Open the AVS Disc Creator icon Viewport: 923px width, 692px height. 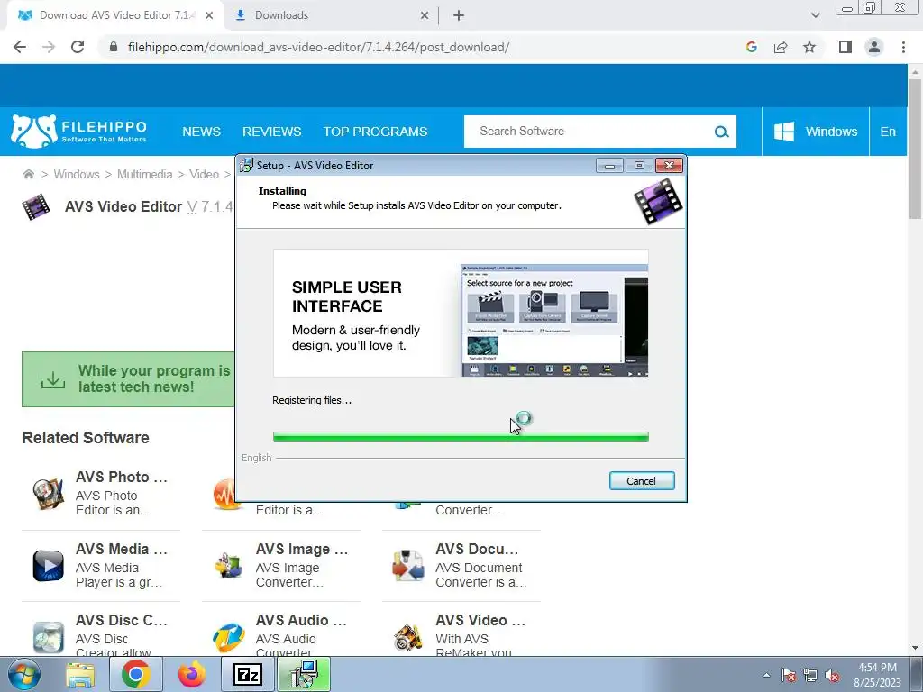click(48, 637)
